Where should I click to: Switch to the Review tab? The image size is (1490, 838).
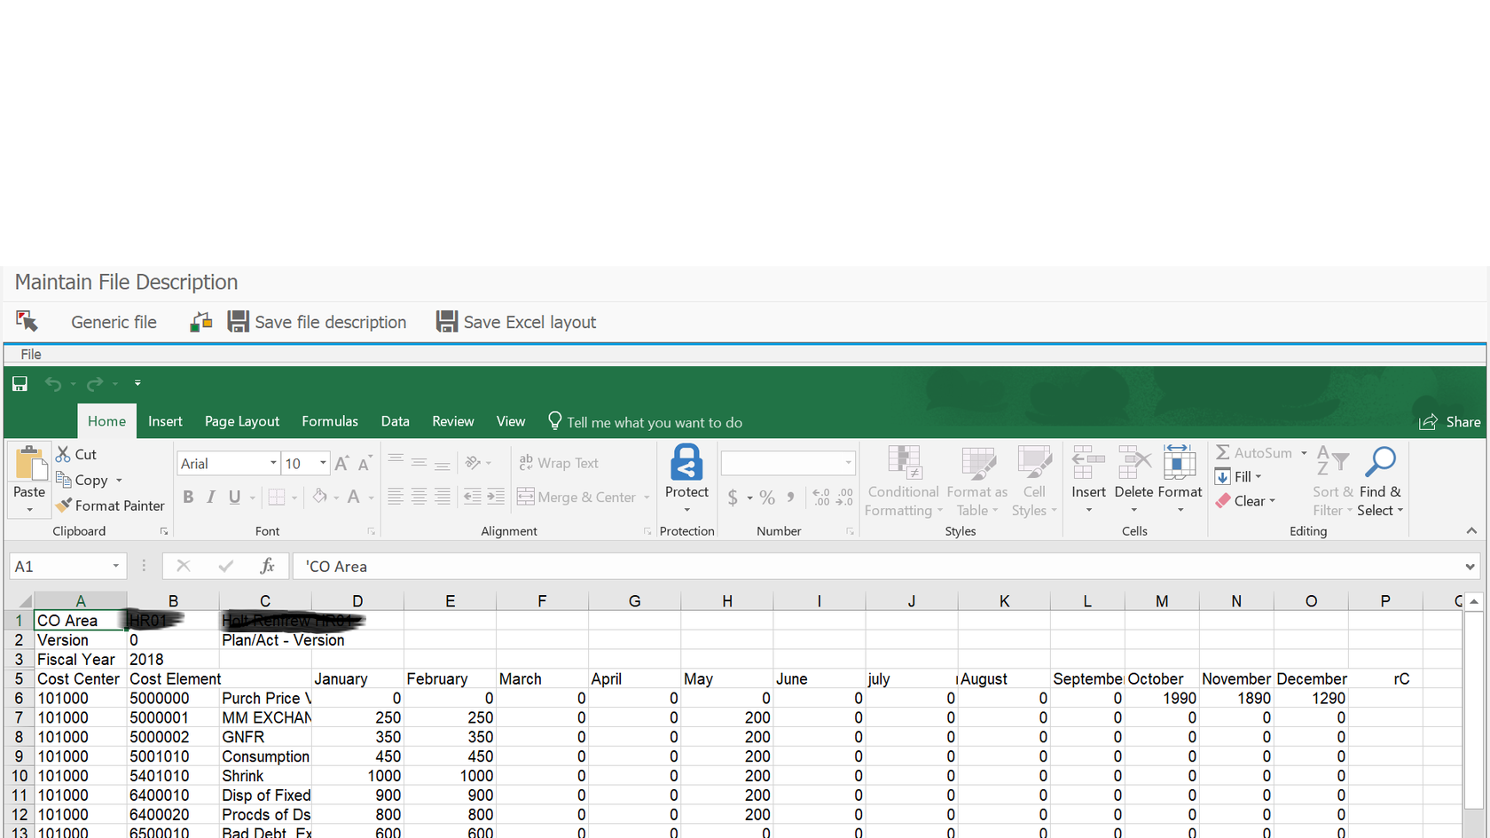tap(453, 421)
